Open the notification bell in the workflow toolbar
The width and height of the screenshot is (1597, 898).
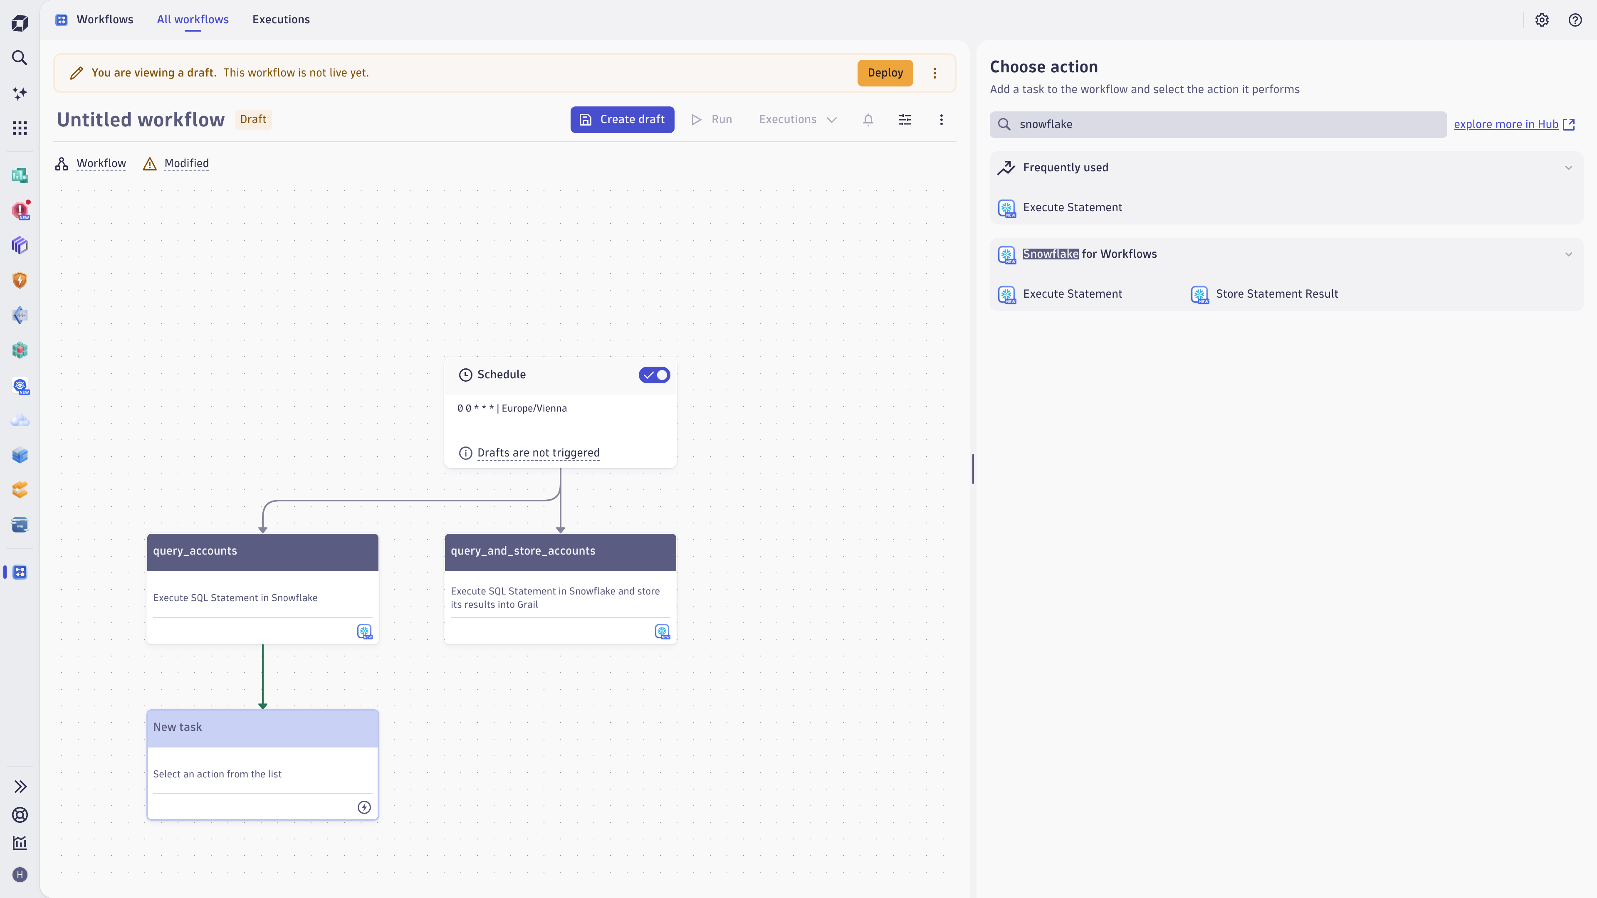point(868,120)
